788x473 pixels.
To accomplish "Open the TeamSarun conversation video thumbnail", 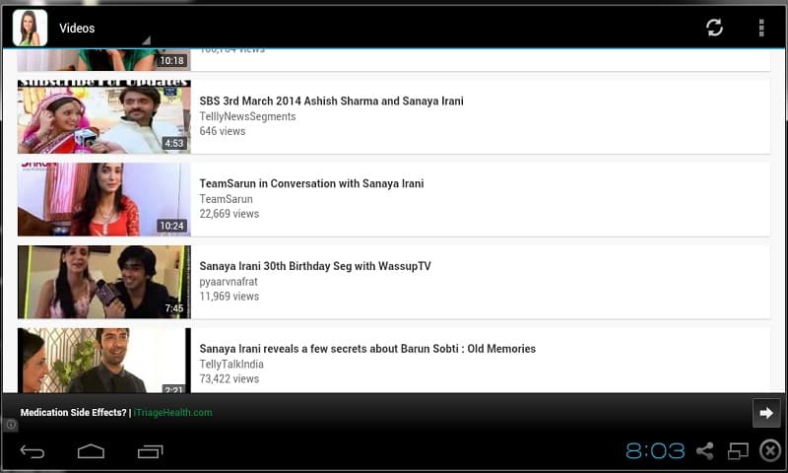I will point(104,200).
